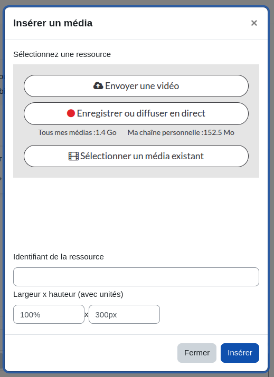Confirm with the Insérer button
The width and height of the screenshot is (274, 377).
pyautogui.click(x=240, y=353)
